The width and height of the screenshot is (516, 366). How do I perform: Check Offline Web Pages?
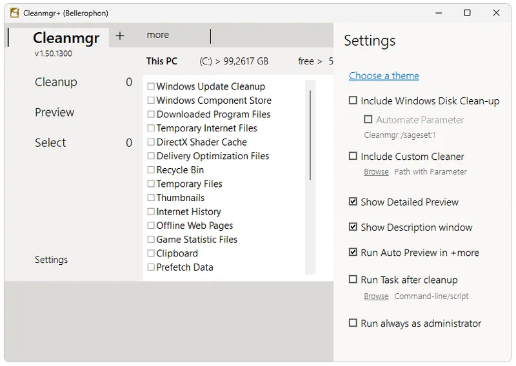(x=151, y=226)
